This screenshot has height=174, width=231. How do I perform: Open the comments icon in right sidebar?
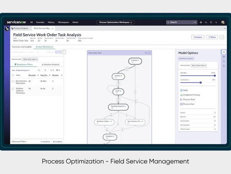[224, 61]
